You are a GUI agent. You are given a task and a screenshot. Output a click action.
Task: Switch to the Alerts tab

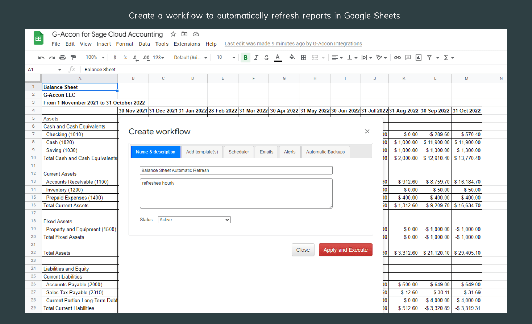point(289,152)
